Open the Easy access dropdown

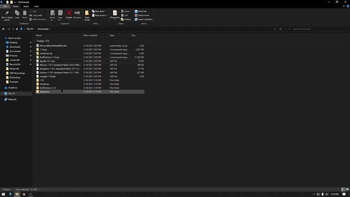100,15
